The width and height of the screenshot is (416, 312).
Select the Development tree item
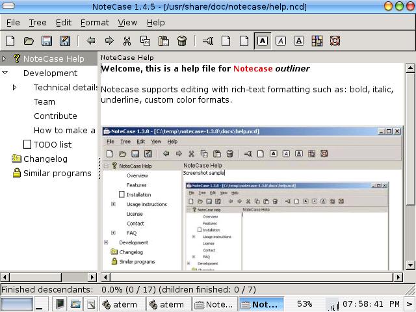[51, 73]
